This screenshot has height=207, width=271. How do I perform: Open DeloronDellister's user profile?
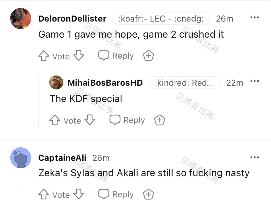coord(72,19)
